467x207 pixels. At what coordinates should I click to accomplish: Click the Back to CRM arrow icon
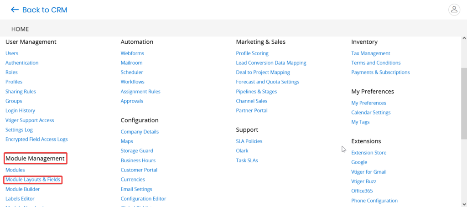coord(15,10)
